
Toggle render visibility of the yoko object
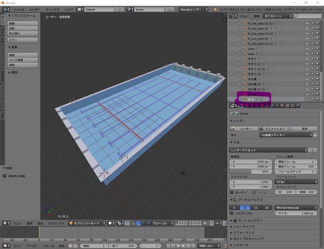[x=318, y=48]
